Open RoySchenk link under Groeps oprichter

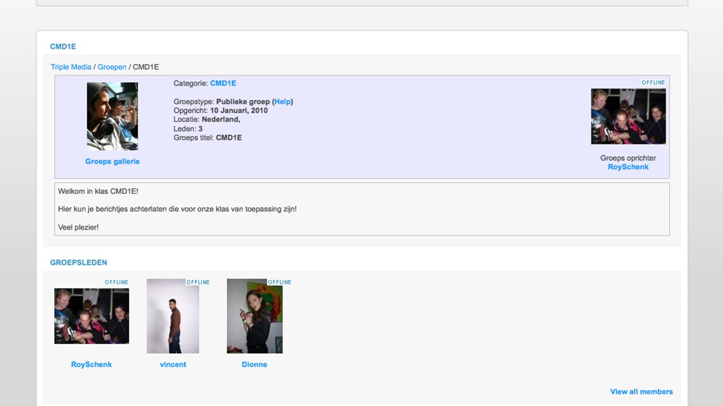[x=628, y=167]
